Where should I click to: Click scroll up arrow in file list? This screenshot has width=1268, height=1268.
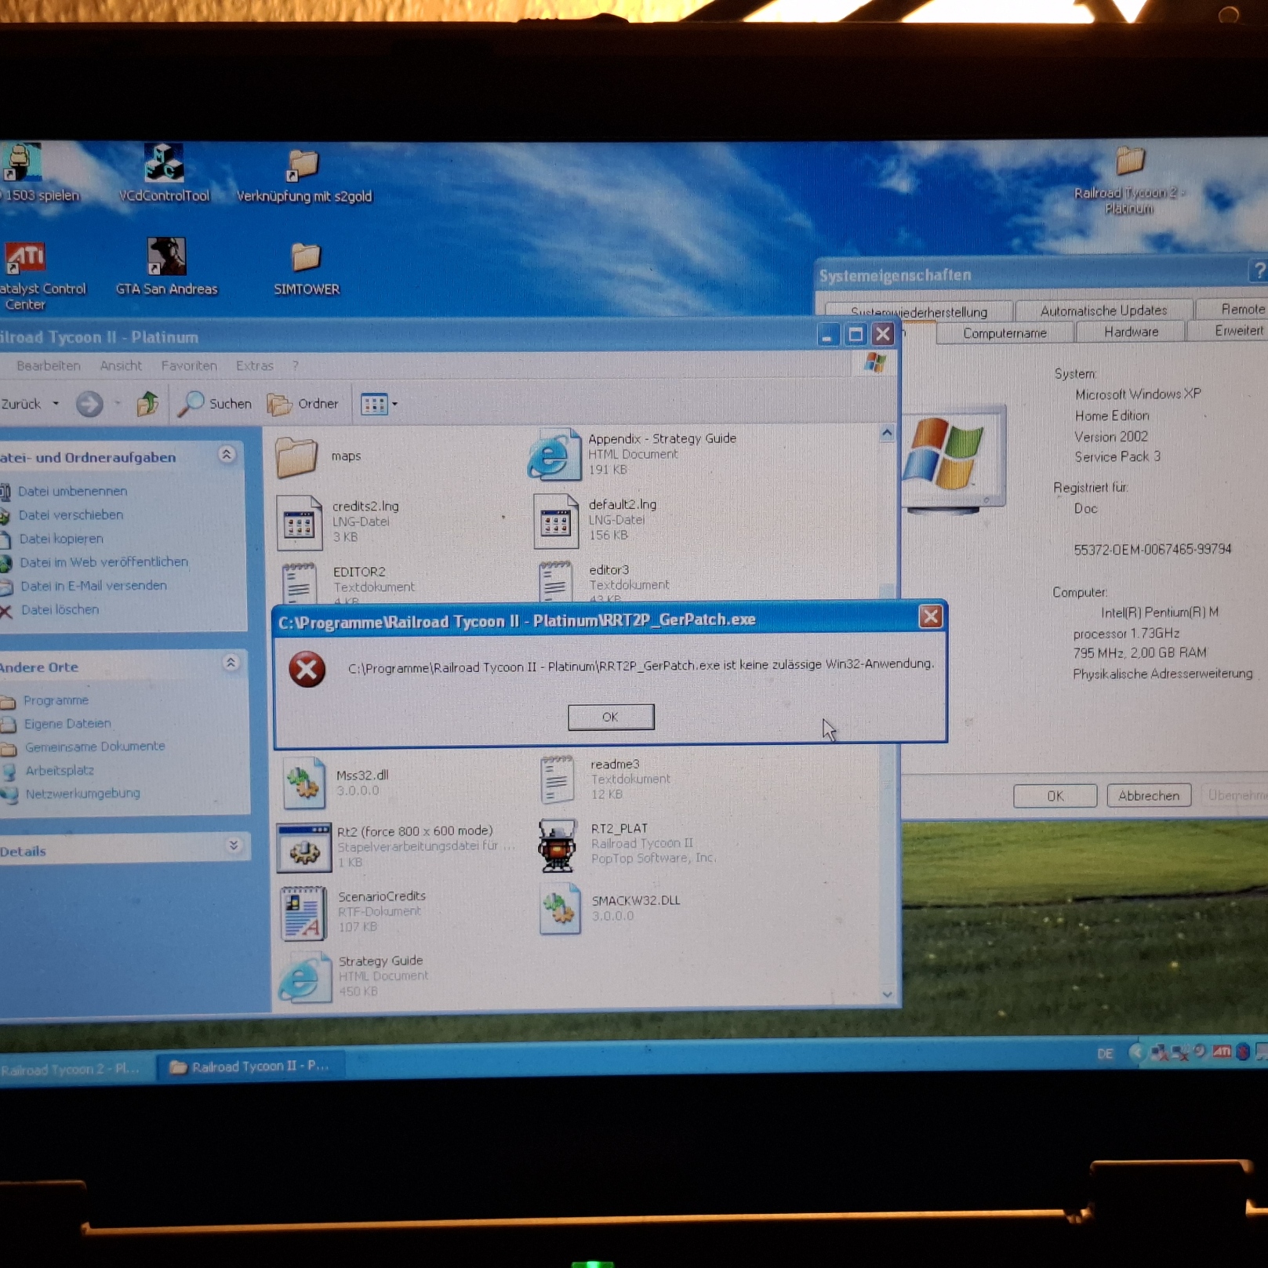pyautogui.click(x=887, y=433)
